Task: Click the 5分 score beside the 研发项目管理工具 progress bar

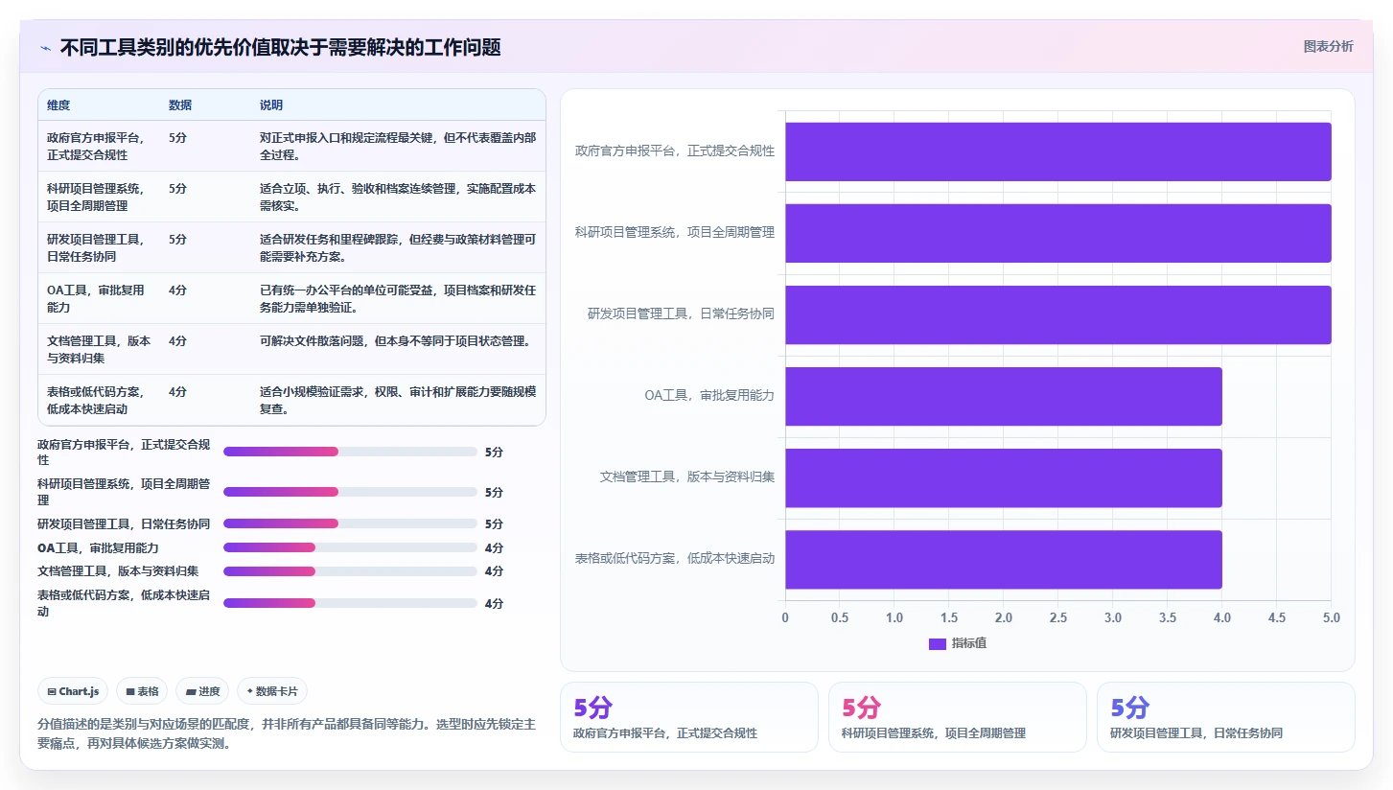Action: point(494,523)
